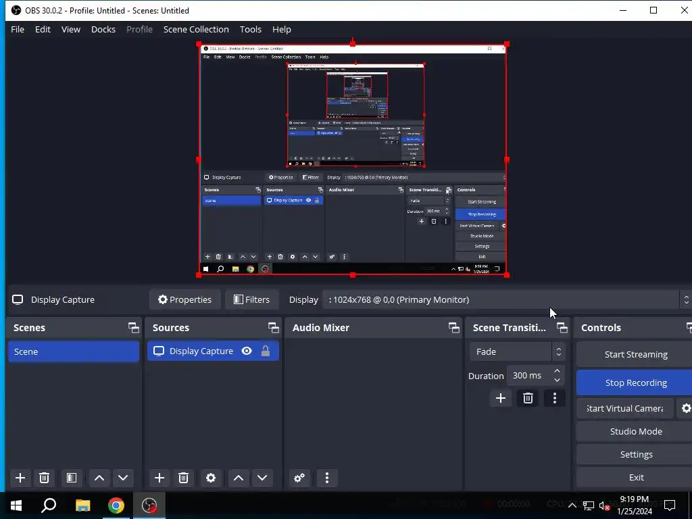
Task: Open transition properties three-dot menu
Action: tap(555, 398)
